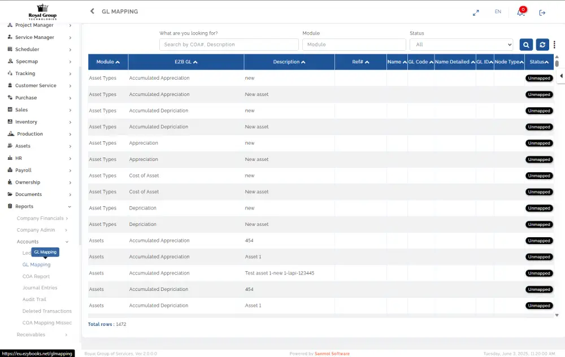565x357 pixels.
Task: Sort table by EZB GL column
Action: 186,62
